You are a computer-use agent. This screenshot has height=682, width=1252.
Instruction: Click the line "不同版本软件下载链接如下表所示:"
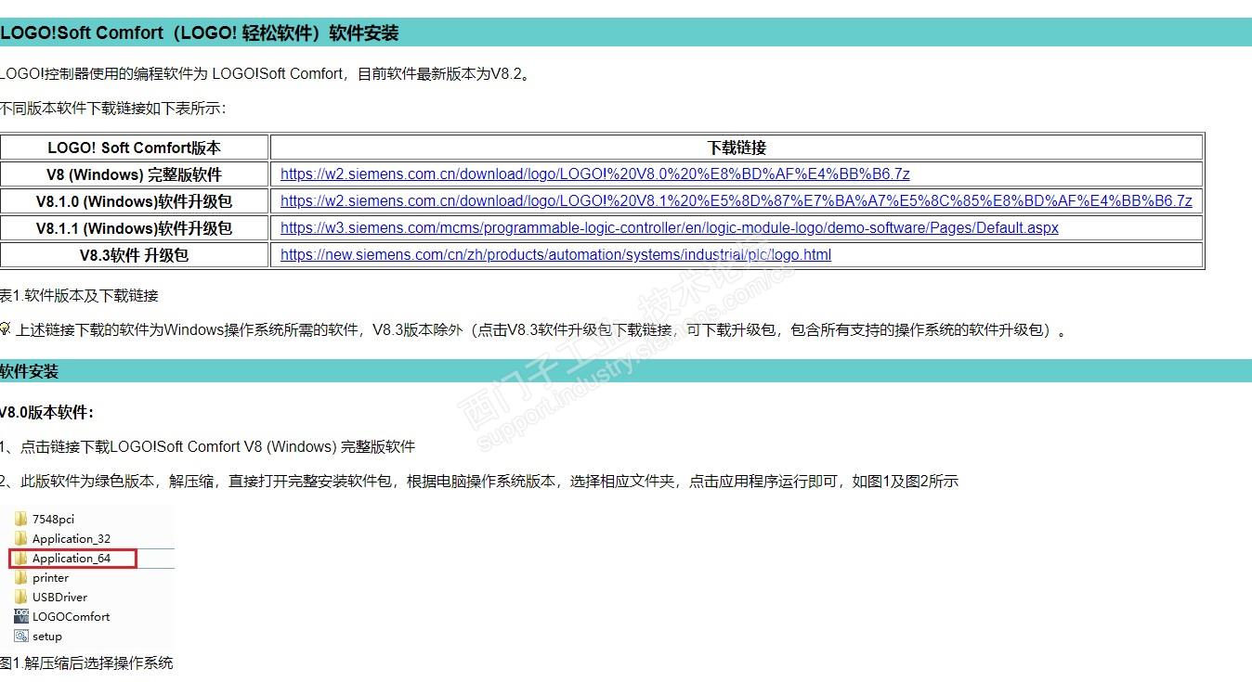[x=112, y=108]
